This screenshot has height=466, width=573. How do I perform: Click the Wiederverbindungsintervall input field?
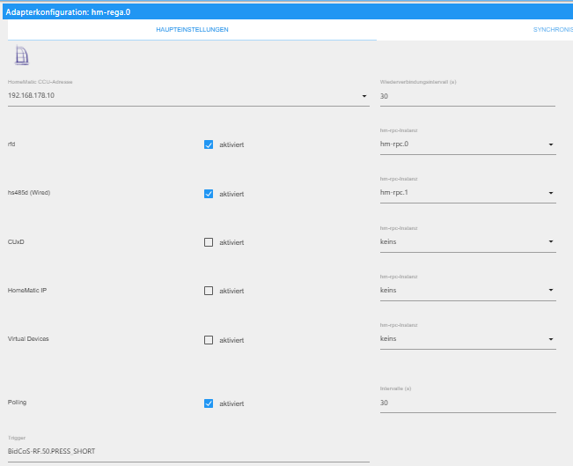(x=467, y=97)
